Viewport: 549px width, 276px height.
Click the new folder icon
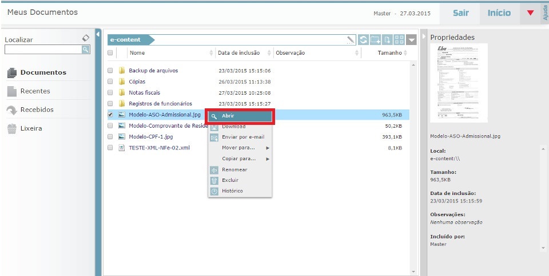point(375,40)
